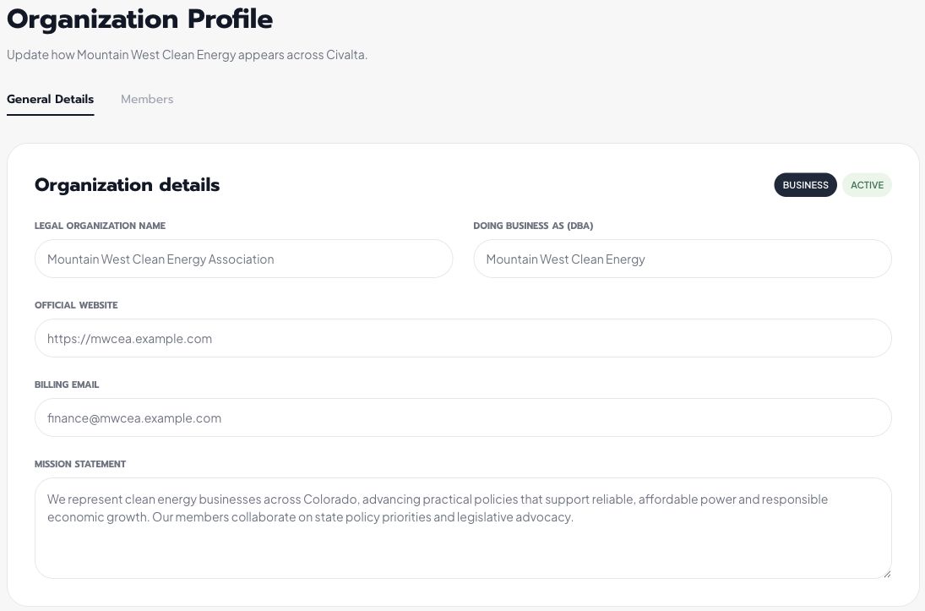Click inside the Mission Statement textarea
925x611 pixels.
point(463,528)
